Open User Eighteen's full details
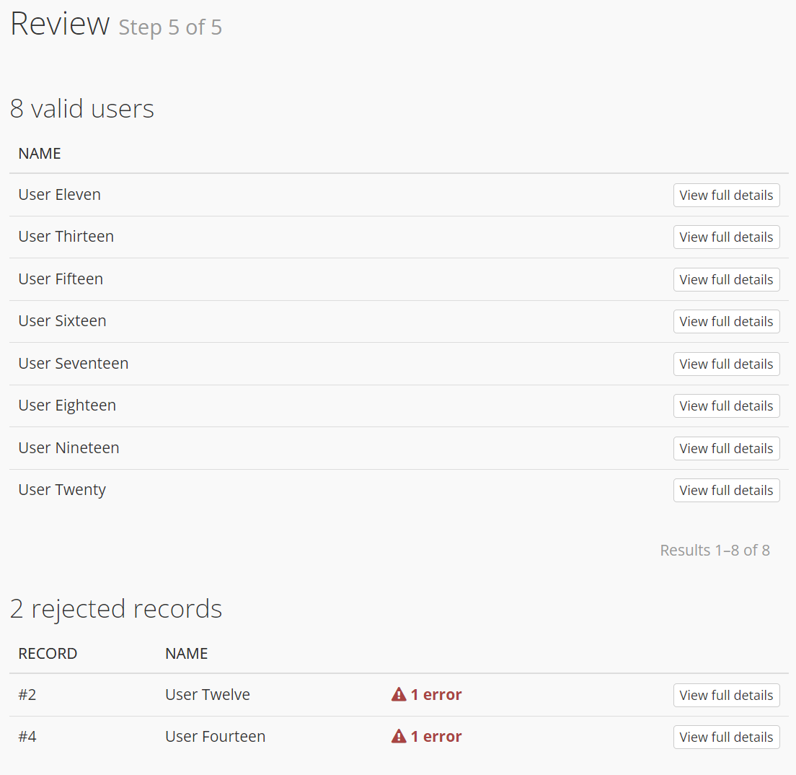796x775 pixels. tap(726, 406)
